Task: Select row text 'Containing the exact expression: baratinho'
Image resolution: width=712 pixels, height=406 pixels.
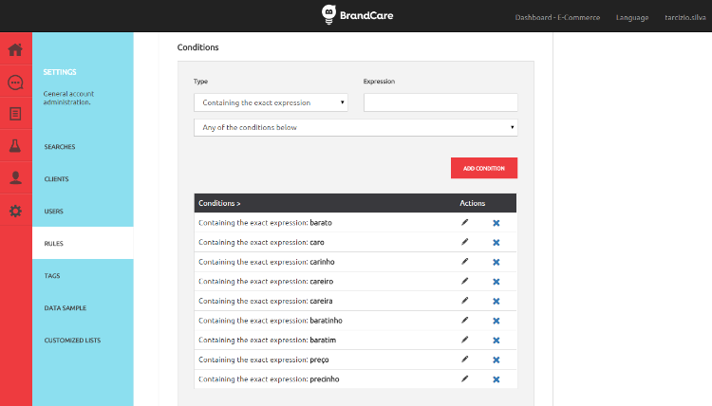Action: click(x=271, y=321)
